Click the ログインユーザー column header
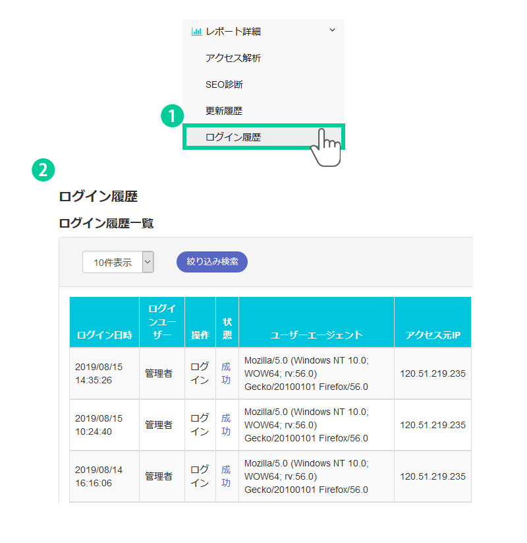The height and width of the screenshot is (543, 527). coord(161,321)
